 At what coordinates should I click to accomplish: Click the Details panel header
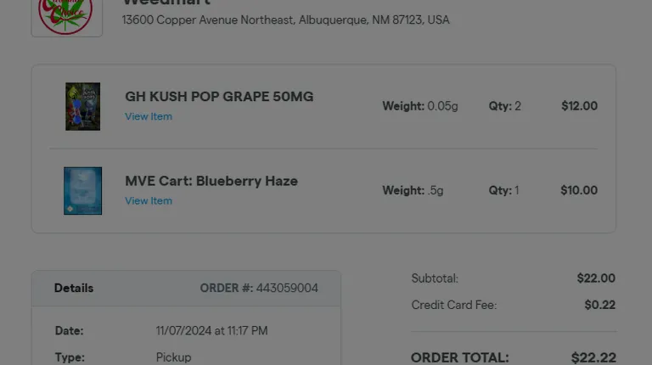[x=186, y=288]
